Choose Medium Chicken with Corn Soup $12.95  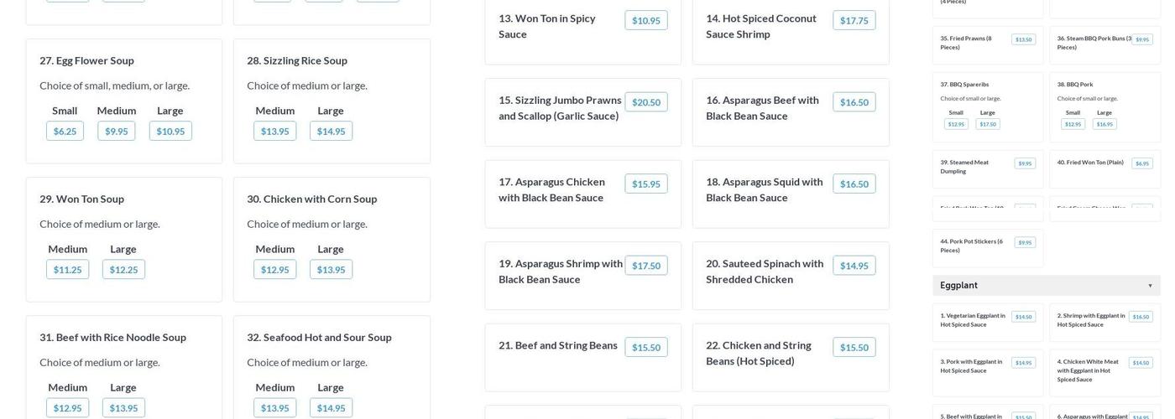point(274,270)
